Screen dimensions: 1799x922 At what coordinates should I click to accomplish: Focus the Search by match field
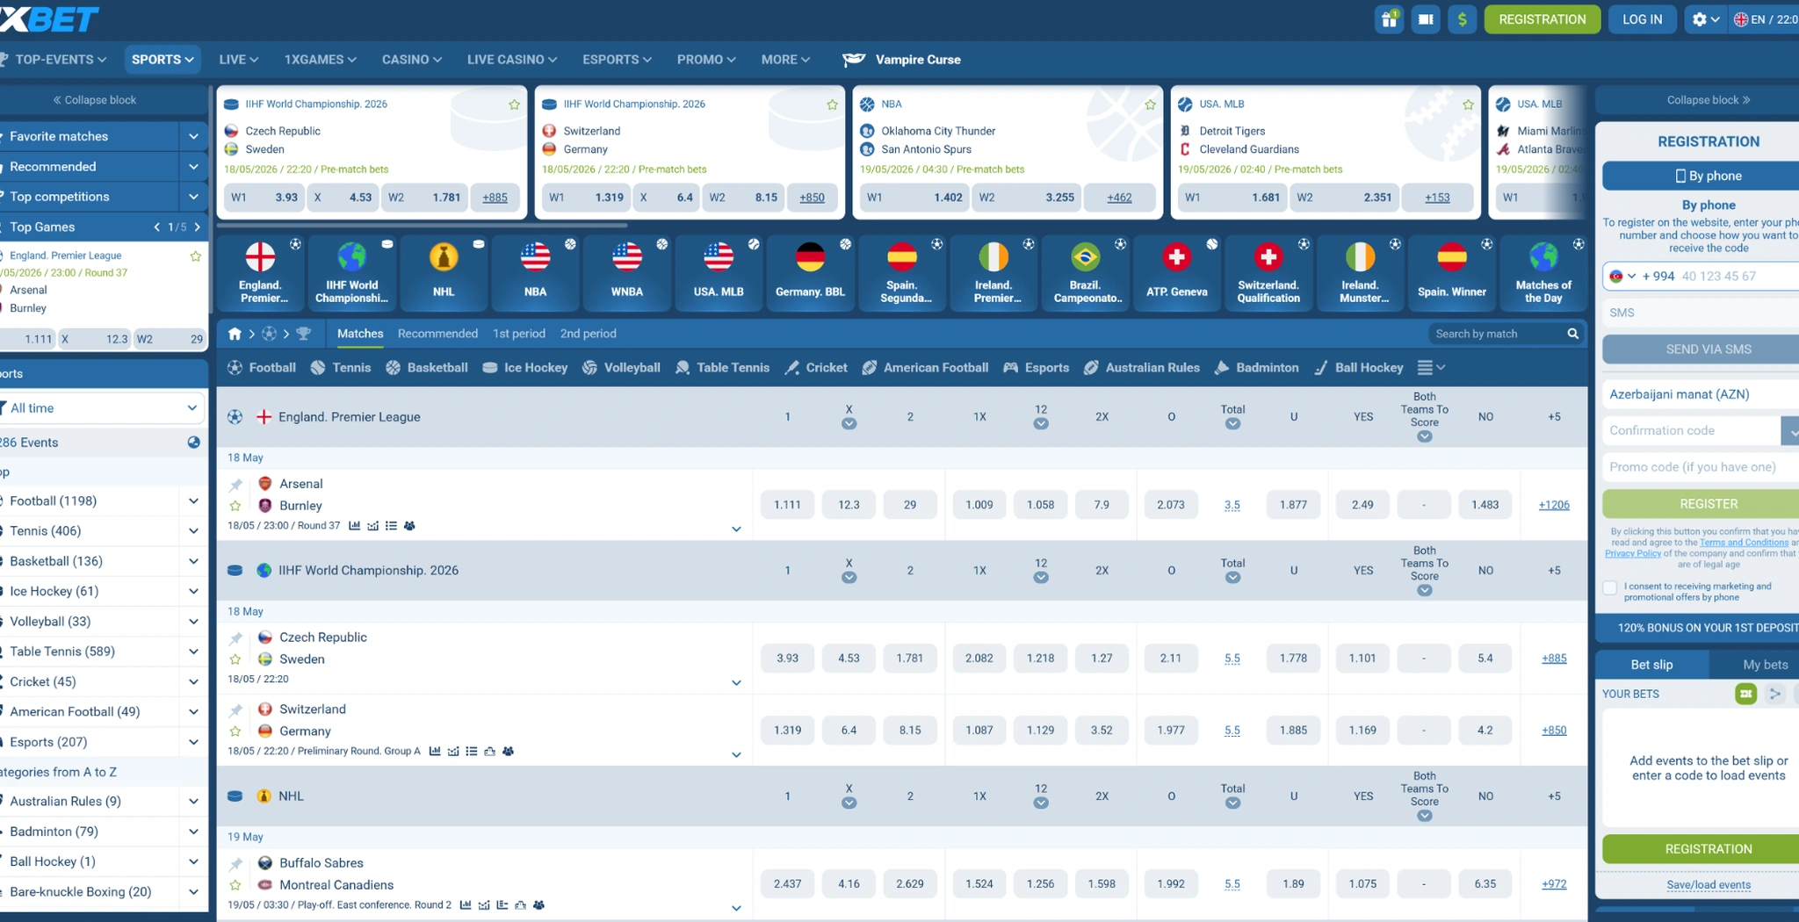coord(1498,334)
